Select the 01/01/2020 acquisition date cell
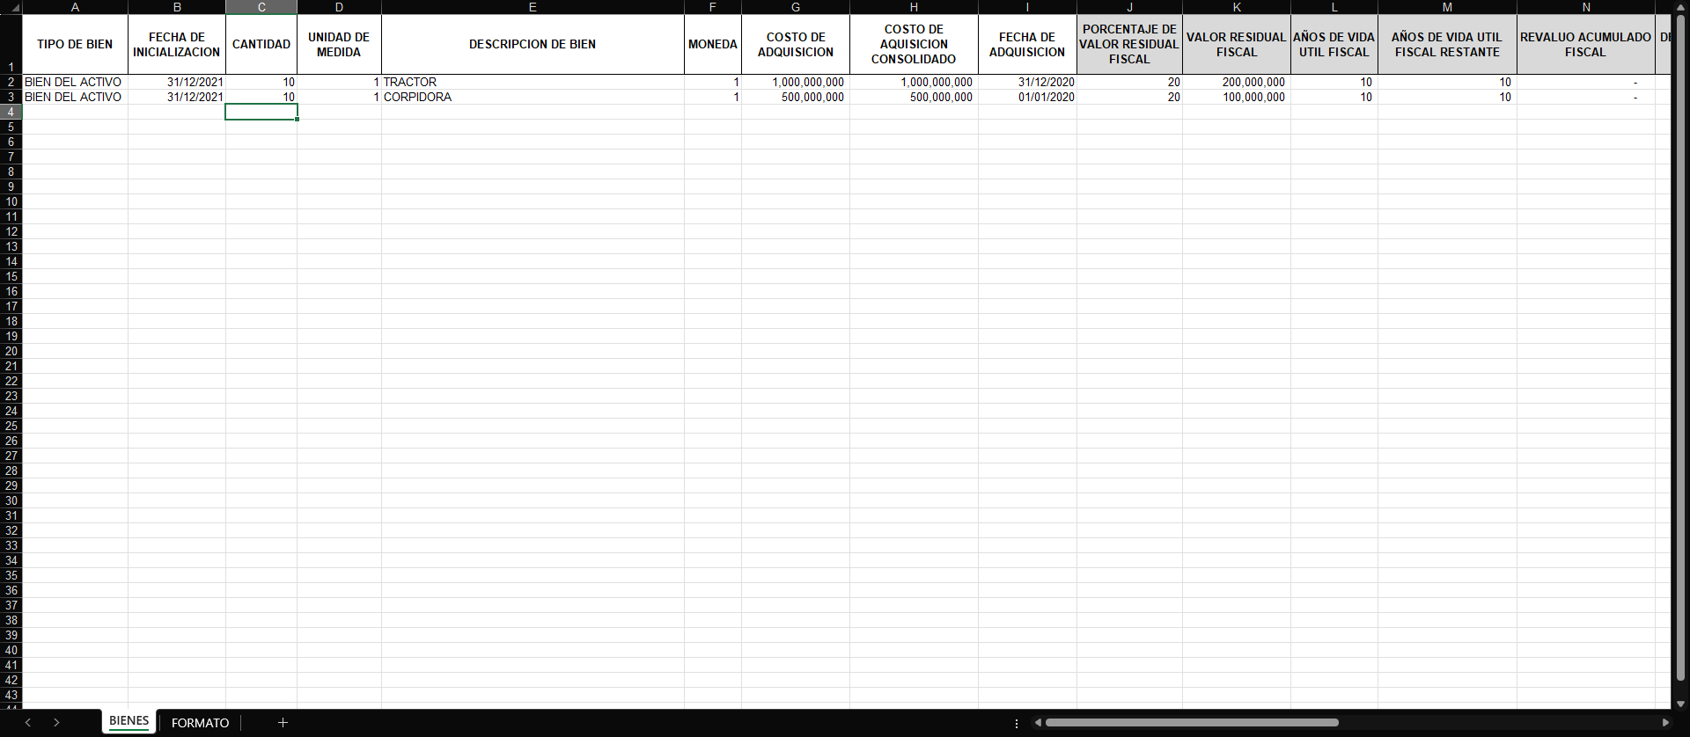 (x=1027, y=98)
